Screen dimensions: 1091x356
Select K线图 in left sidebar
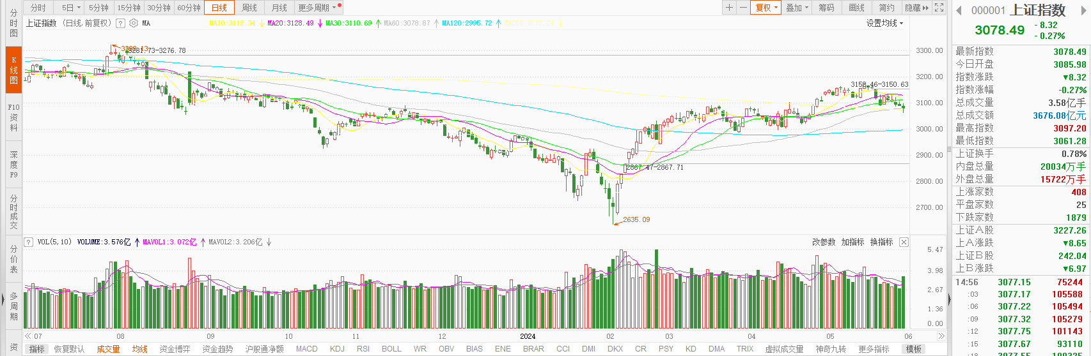13,70
